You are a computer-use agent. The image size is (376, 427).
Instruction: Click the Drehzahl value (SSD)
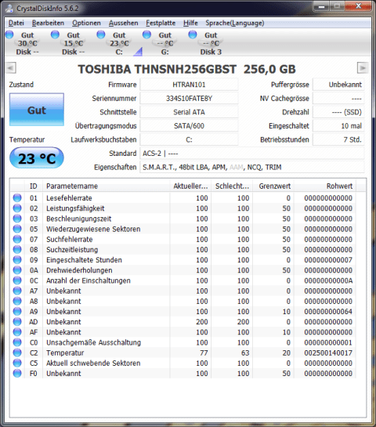tap(338, 112)
